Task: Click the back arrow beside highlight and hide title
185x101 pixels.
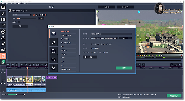Action: [x=10, y=11]
